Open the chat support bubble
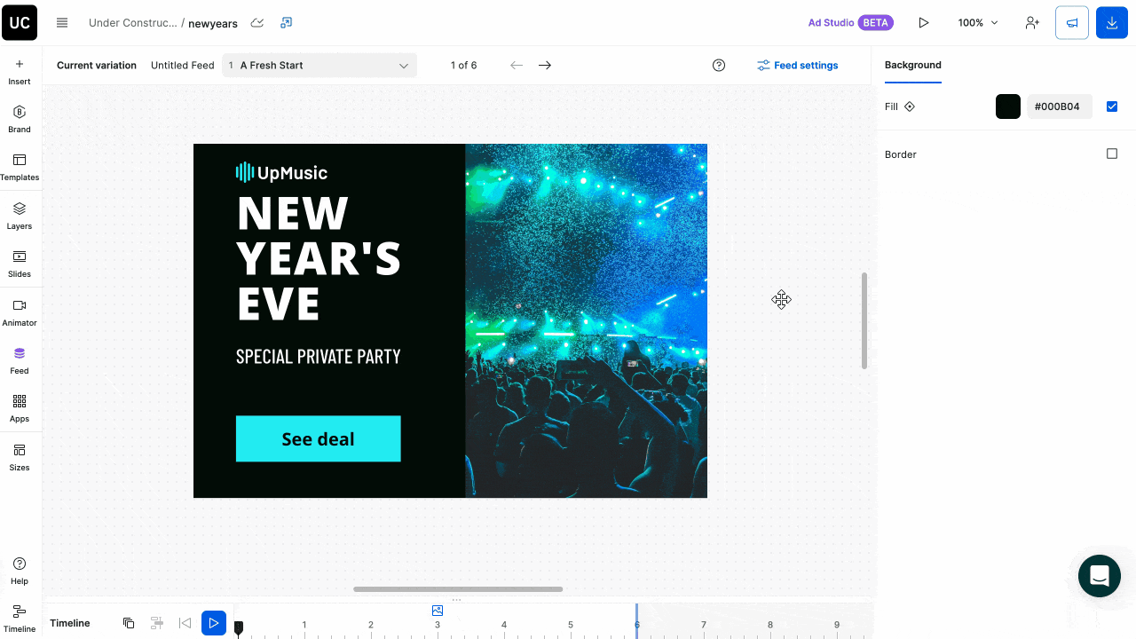 coord(1100,576)
